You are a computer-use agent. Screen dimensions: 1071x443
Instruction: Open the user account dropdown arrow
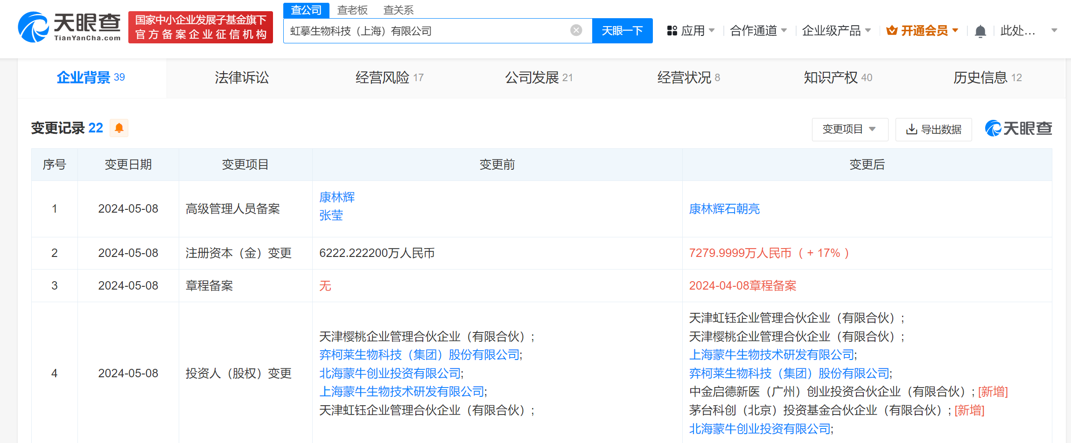(1054, 31)
